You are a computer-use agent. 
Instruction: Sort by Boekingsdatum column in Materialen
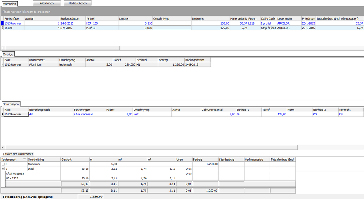click(x=73, y=19)
